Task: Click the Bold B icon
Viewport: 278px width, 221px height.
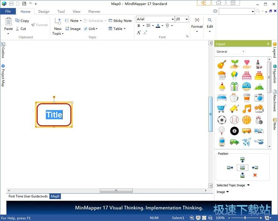Action: [139, 26]
